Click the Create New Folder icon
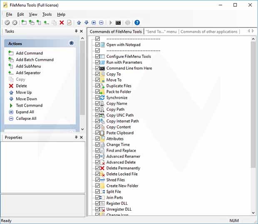Viewport: 258px width, 224px height. click(102, 186)
